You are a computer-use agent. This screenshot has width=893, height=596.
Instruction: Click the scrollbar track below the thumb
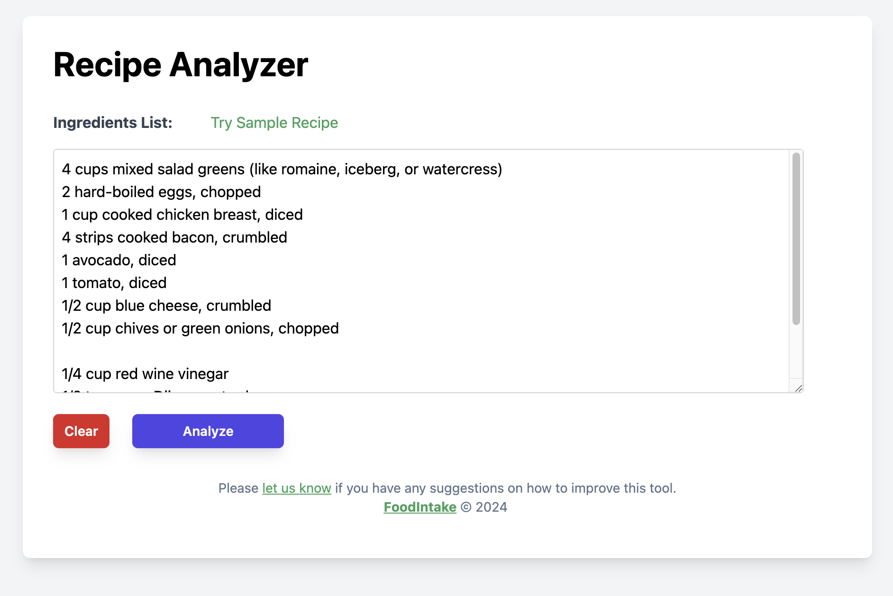tap(796, 353)
